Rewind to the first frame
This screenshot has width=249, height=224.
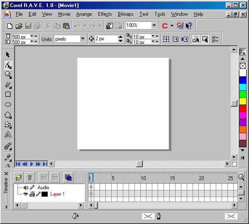coord(18,164)
